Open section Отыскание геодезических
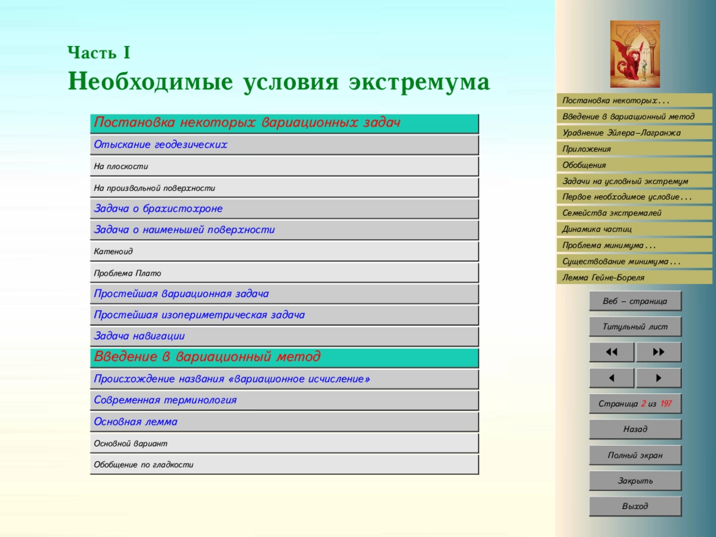This screenshot has height=537, width=716. pos(285,145)
